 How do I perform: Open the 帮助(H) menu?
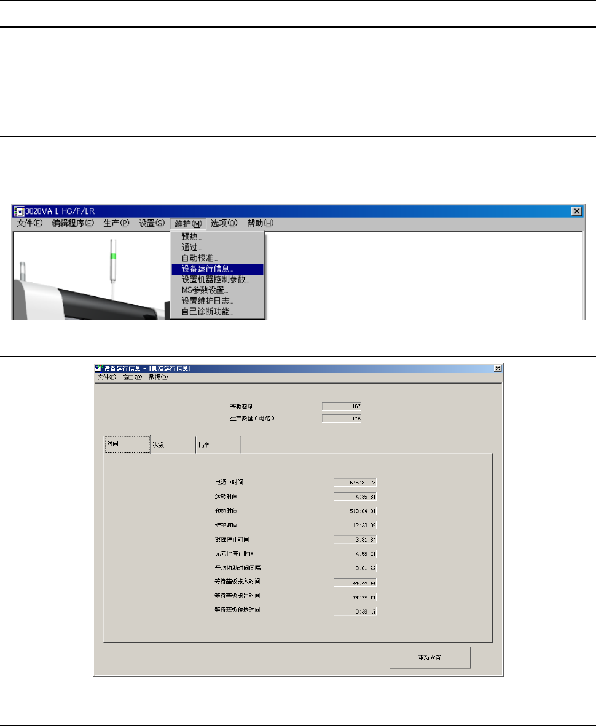260,223
